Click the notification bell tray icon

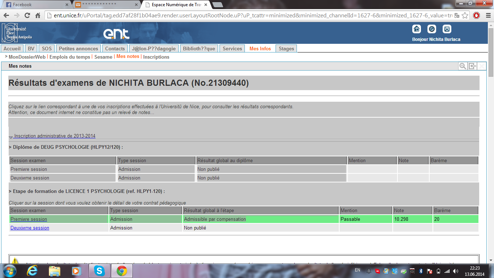click(369, 271)
